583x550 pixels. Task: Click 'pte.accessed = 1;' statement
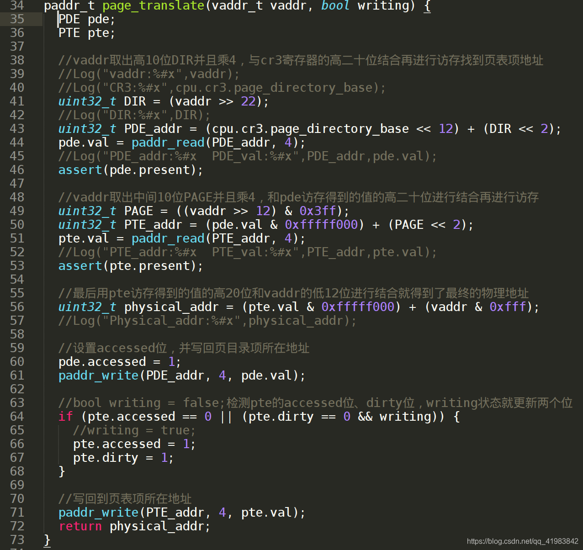(134, 444)
